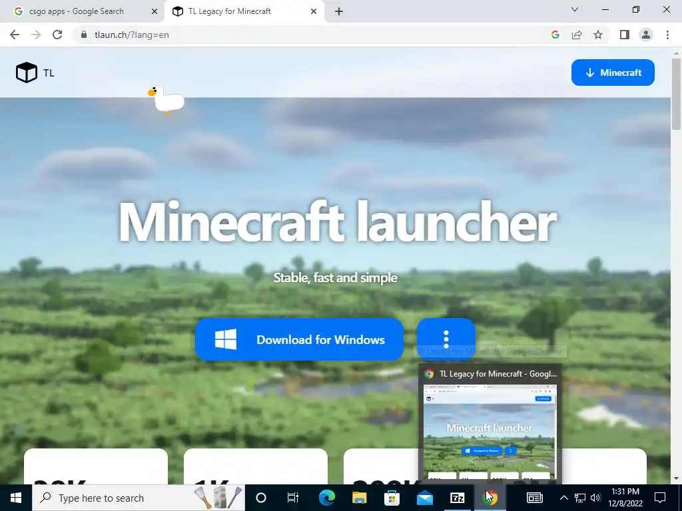
Task: Open the Windows Start menu
Action: point(16,498)
